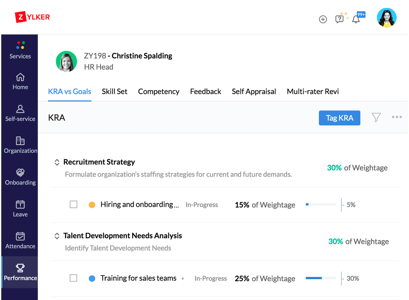
Task: Open Attendance in the sidebar
Action: 20,241
